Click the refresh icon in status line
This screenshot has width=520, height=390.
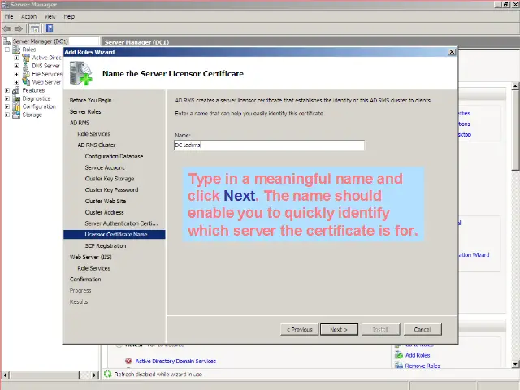click(x=108, y=374)
